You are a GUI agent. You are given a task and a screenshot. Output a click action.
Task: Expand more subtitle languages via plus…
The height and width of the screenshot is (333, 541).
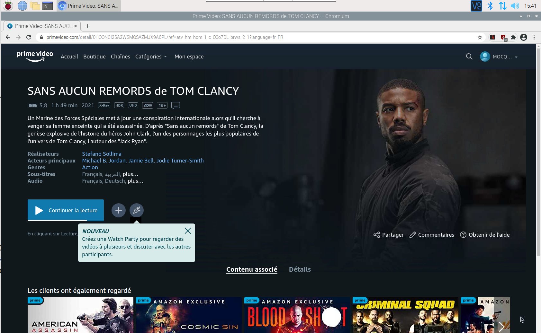pos(131,174)
